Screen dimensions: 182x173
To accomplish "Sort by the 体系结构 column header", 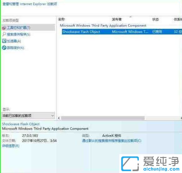I will point(178,19).
